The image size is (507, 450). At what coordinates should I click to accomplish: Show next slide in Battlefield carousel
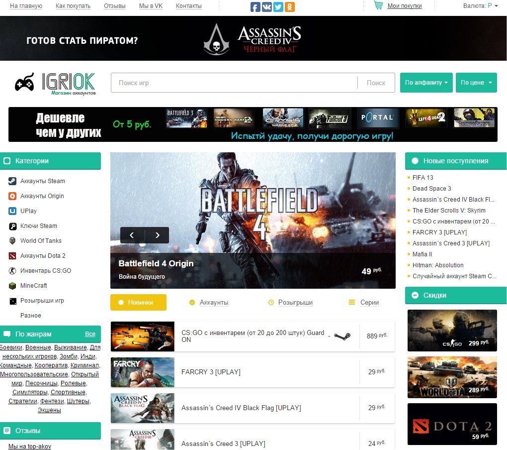(157, 235)
